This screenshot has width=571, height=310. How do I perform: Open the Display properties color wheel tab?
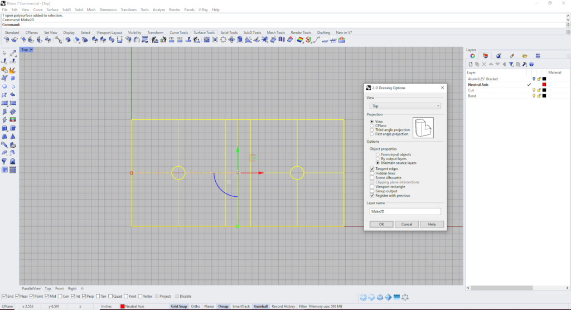click(x=472, y=56)
